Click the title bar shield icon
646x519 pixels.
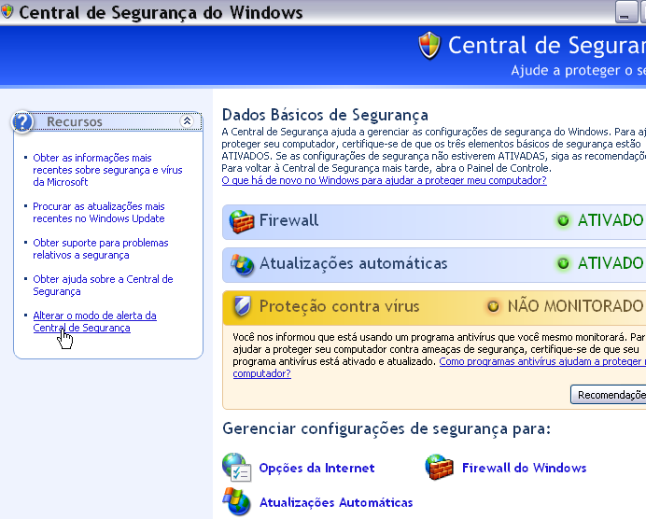click(7, 11)
